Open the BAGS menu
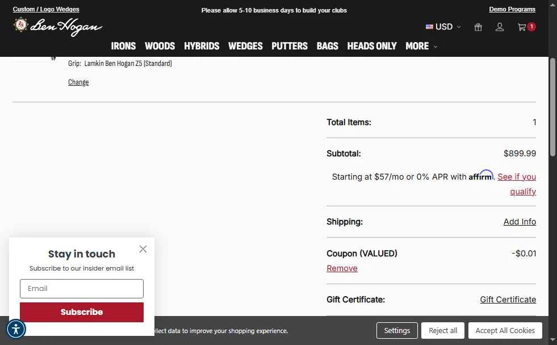557x345 pixels. click(327, 46)
